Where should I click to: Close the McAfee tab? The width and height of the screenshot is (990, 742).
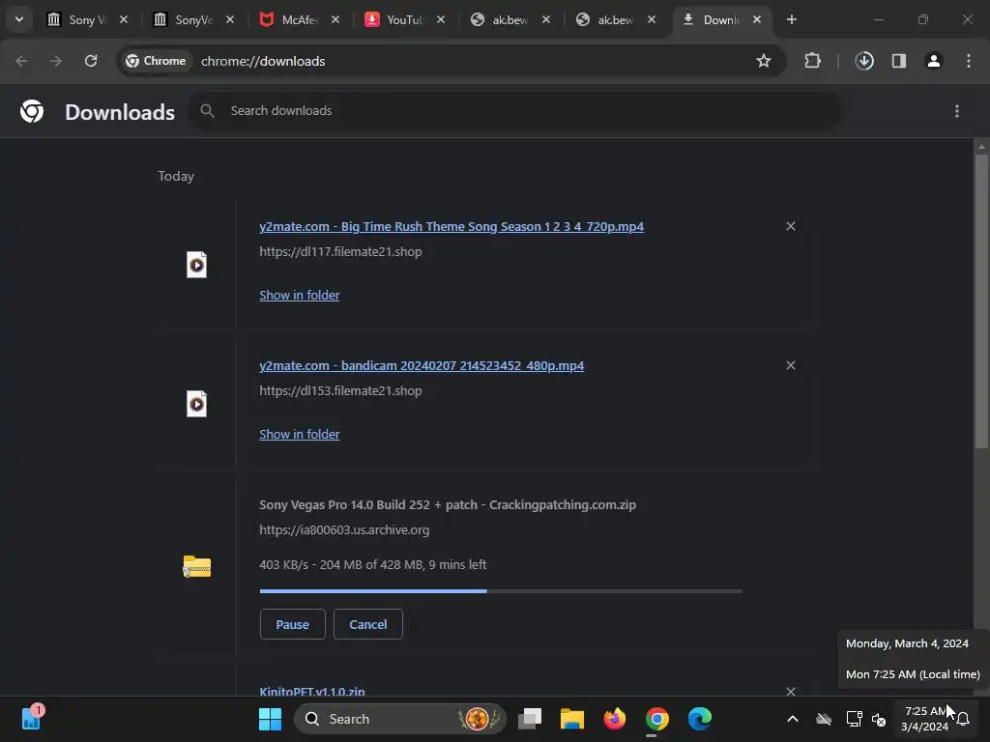coord(335,19)
